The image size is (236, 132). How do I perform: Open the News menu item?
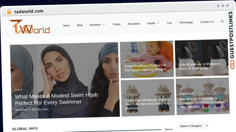coord(66,26)
